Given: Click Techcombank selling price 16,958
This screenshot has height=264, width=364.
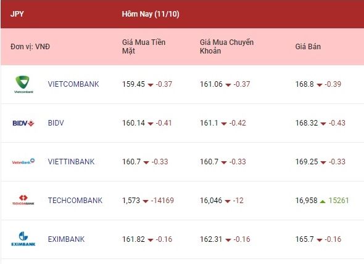Looking at the screenshot, I should tap(306, 201).
